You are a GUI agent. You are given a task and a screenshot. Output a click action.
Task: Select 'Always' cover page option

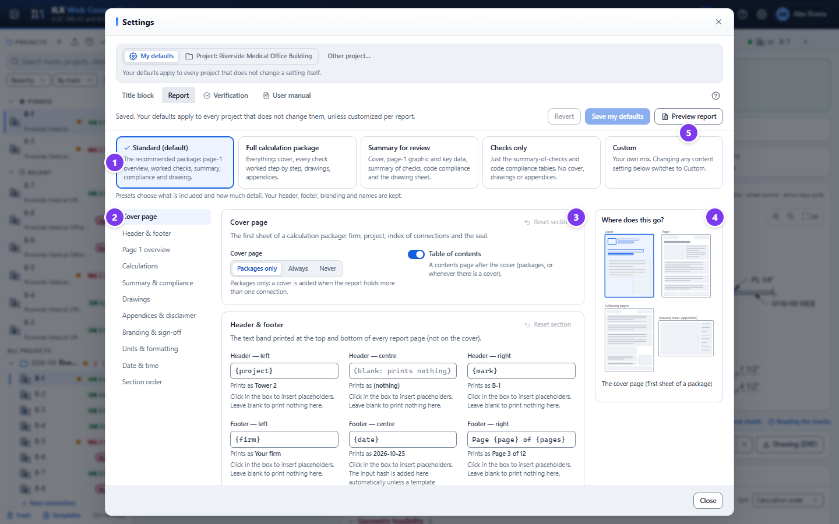pyautogui.click(x=298, y=268)
